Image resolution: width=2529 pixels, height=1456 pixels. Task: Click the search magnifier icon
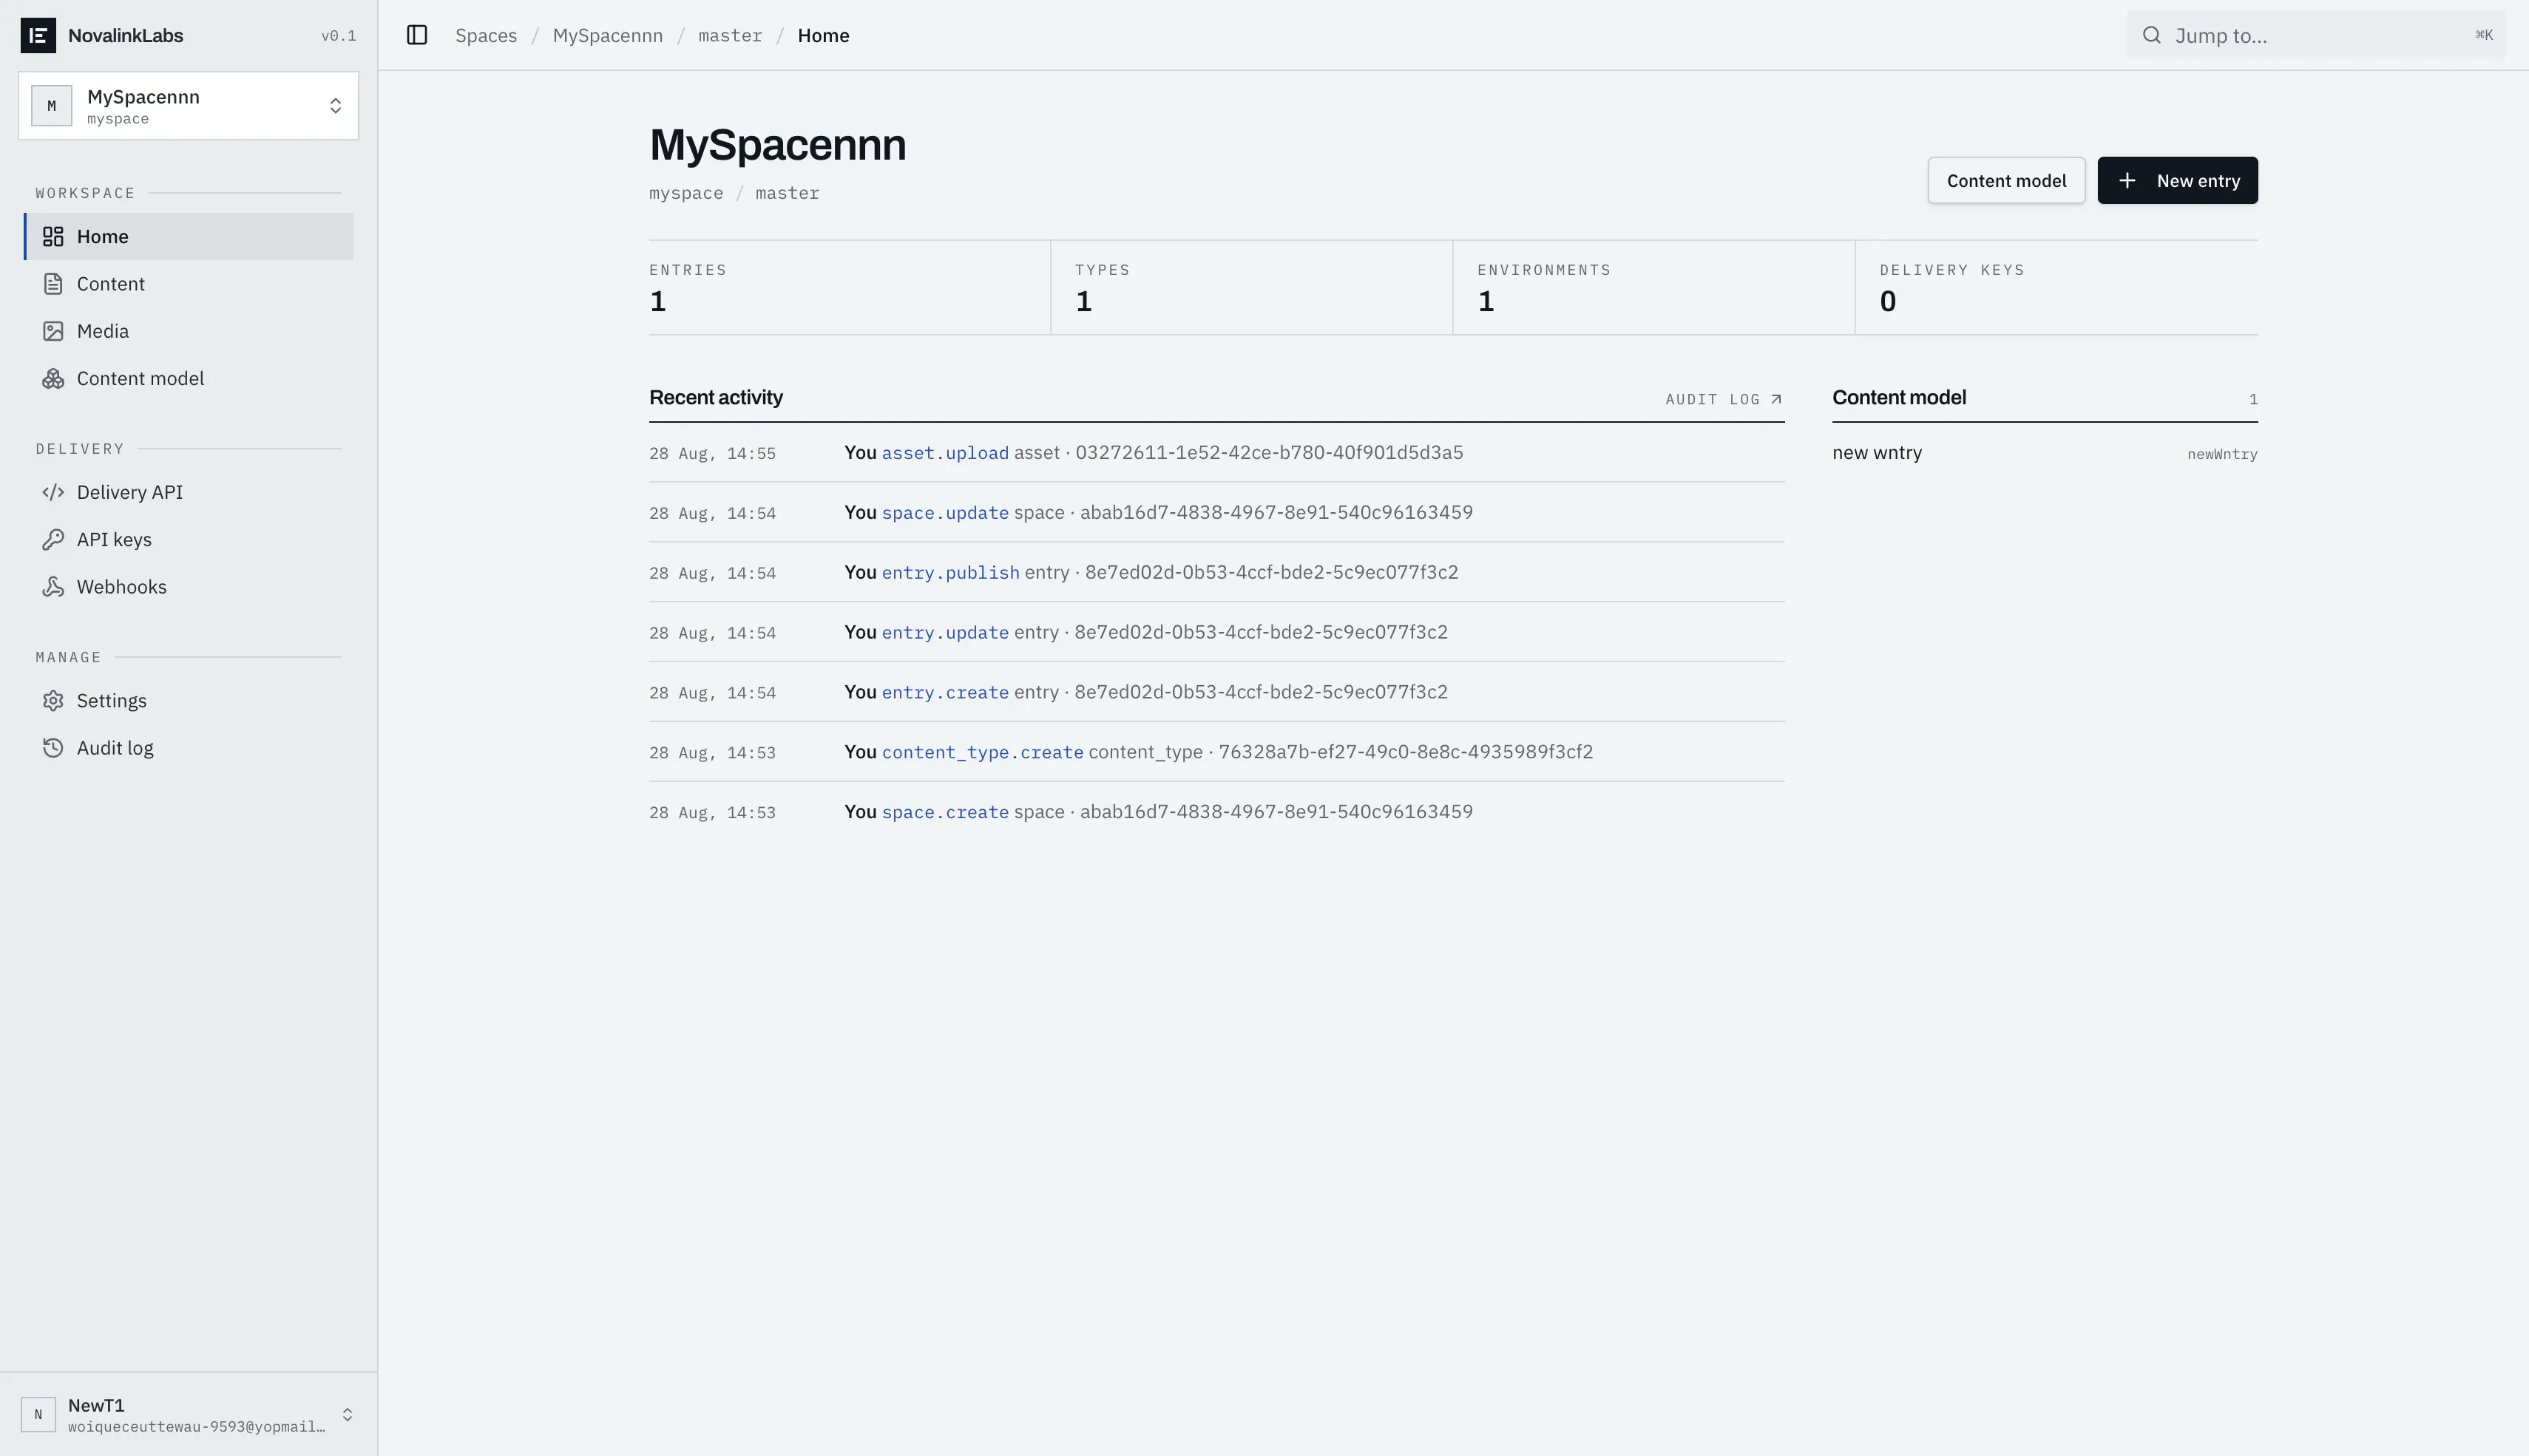[2151, 35]
